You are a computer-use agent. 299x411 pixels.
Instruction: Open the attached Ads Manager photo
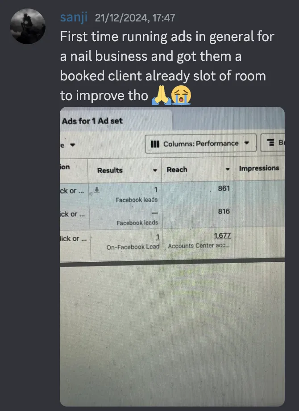coord(172,256)
